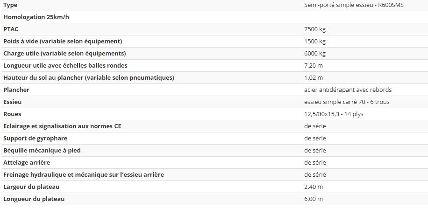Click the 'Charge utile' row label
Screen dimensions: 428x208
pos(64,54)
